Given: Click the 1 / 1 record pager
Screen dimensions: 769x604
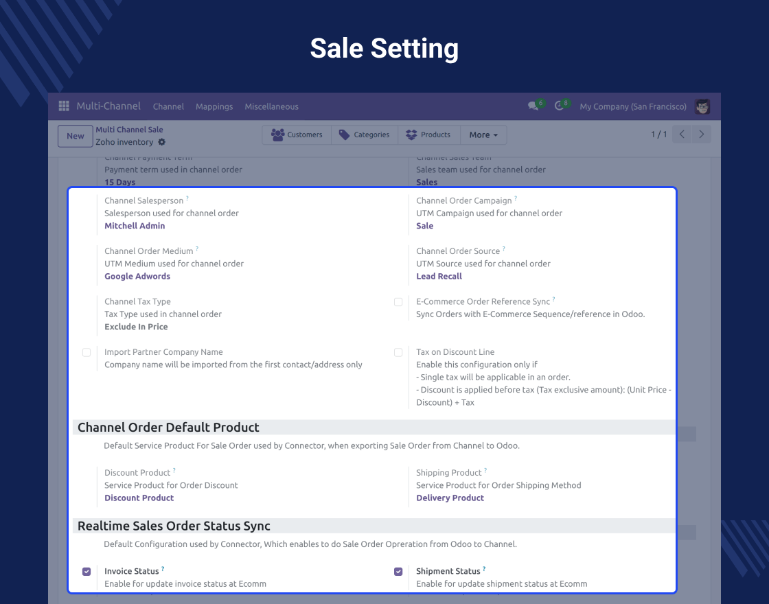Looking at the screenshot, I should click(658, 135).
